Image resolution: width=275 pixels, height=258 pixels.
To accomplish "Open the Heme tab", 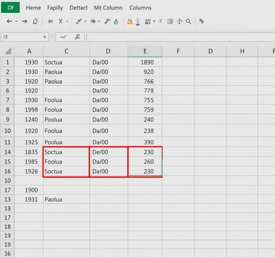I will click(x=33, y=8).
